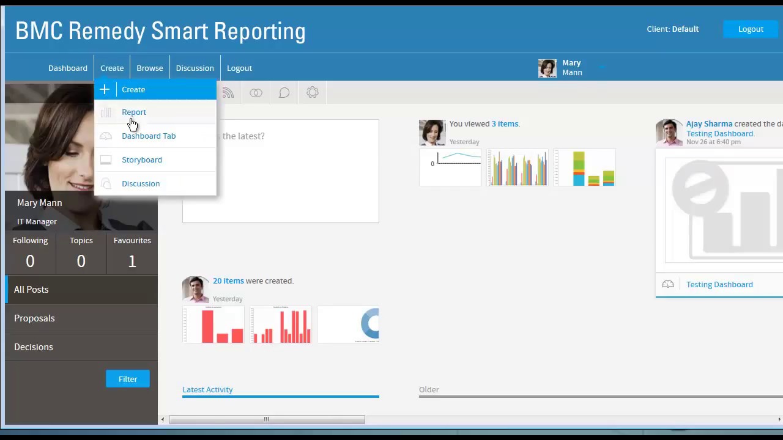The height and width of the screenshot is (440, 783).
Task: Click the left arrow of horizontal scrollbar
Action: click(x=163, y=419)
